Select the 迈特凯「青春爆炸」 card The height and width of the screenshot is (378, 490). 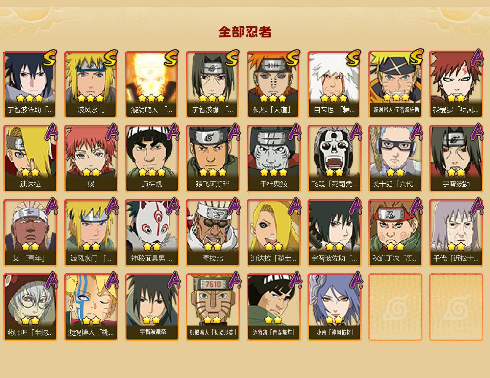point(273,307)
